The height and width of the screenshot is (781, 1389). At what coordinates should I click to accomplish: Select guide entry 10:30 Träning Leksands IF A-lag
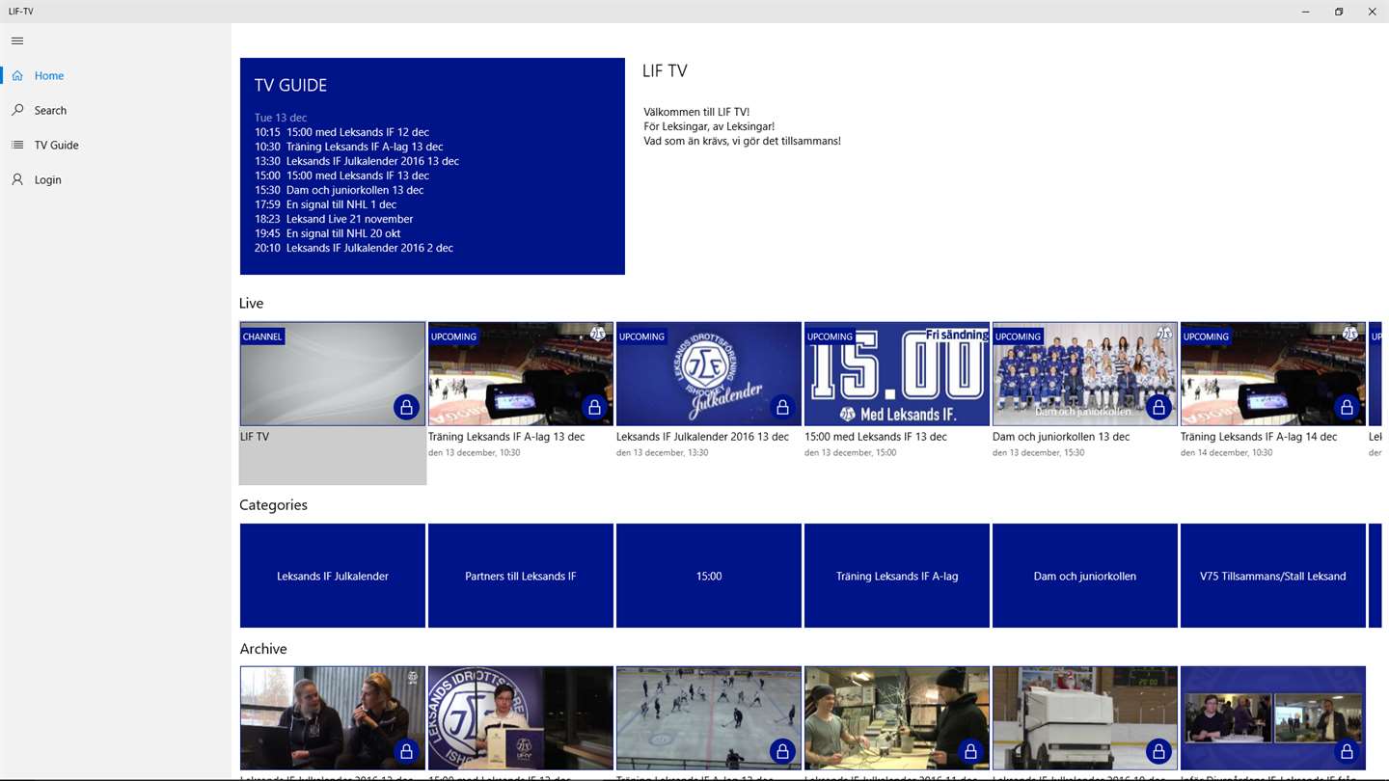[x=349, y=147]
